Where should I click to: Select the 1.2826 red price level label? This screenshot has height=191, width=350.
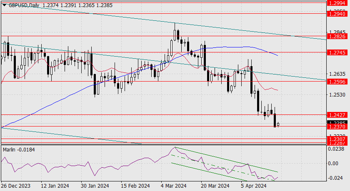click(x=337, y=36)
